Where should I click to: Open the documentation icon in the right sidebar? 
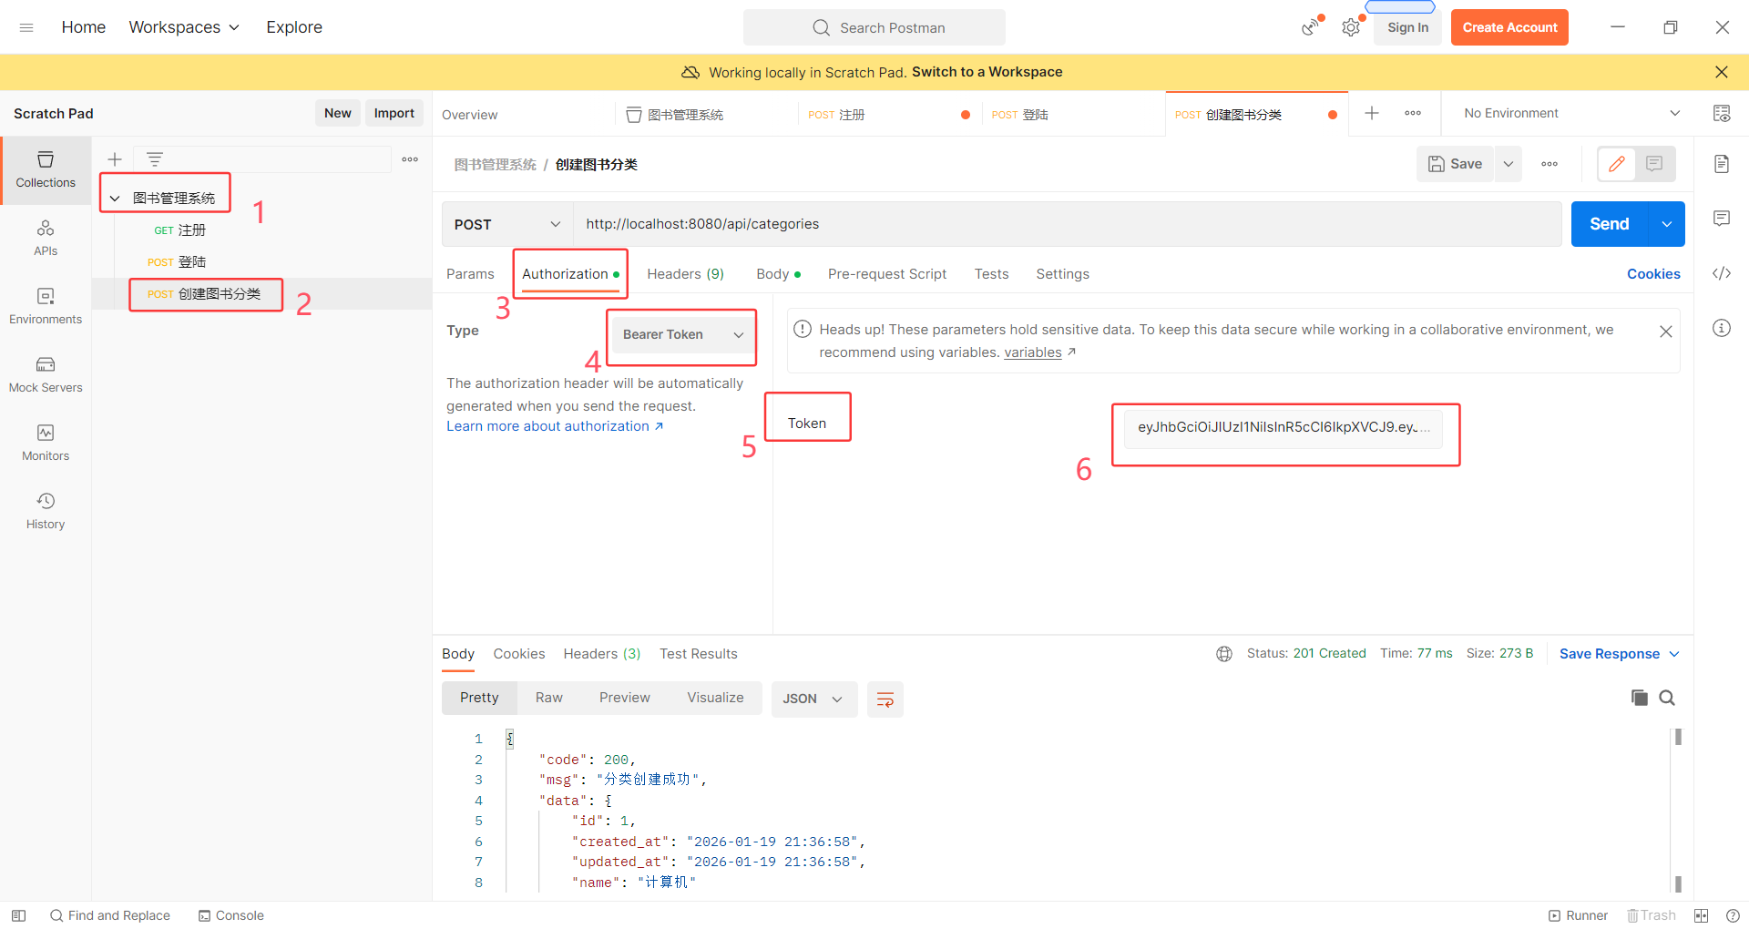pyautogui.click(x=1722, y=164)
